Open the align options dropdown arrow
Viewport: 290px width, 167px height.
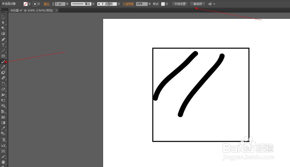214,4
